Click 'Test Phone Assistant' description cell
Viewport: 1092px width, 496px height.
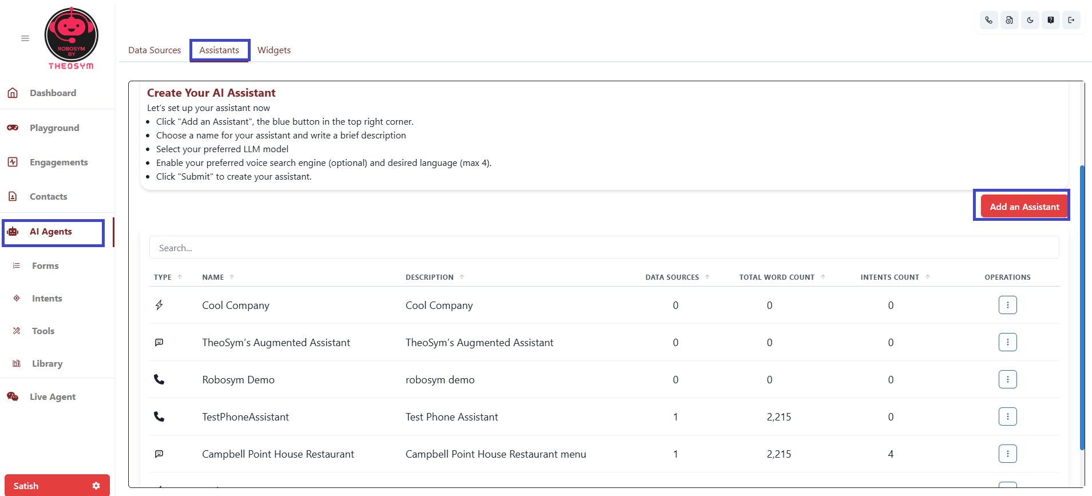coord(452,417)
